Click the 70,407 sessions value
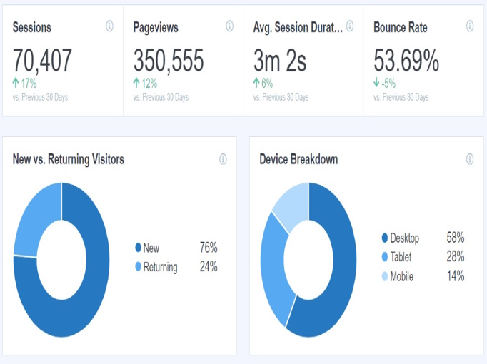This screenshot has height=364, width=487. 43,61
